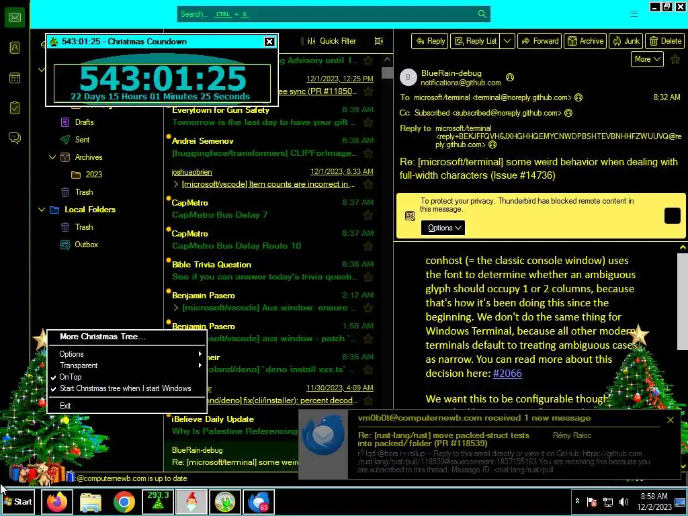Star the CapMetro Bus Delay Route 10 message
Screen dimensions: 688x516
coord(368,246)
